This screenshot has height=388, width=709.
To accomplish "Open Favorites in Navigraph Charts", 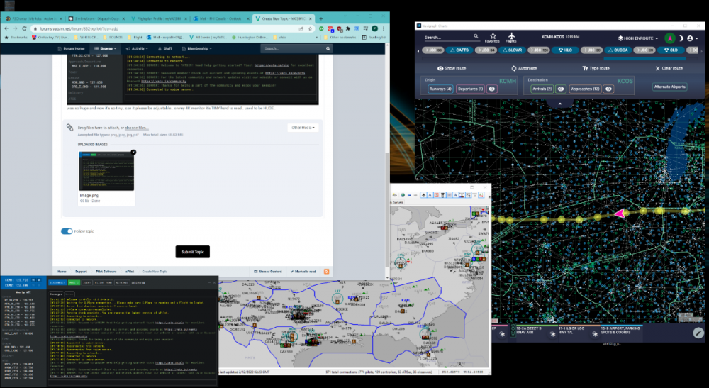I will (x=492, y=37).
